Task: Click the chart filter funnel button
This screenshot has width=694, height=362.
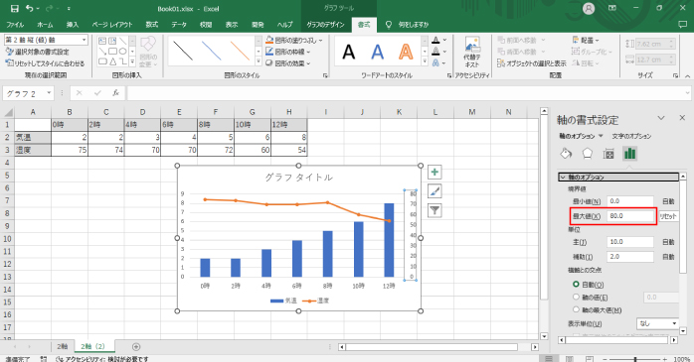Action: coord(434,210)
